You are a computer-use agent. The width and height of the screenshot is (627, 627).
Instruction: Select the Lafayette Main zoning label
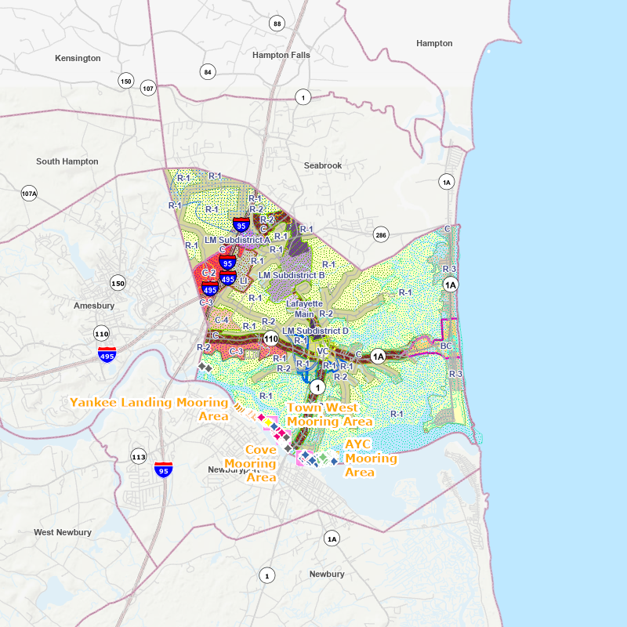click(x=304, y=308)
